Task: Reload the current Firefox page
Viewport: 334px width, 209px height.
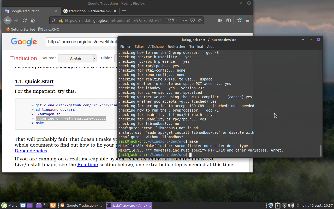Action: 25,20
